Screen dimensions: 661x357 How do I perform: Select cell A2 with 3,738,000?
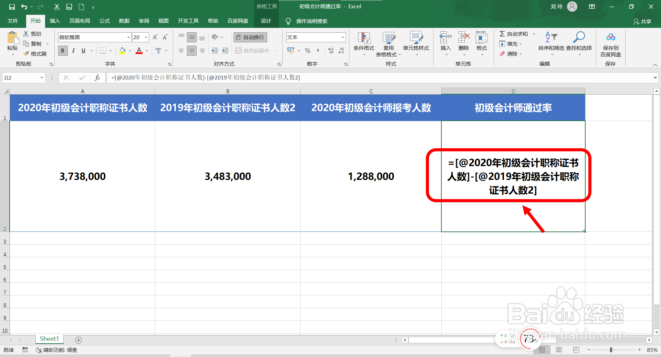pyautogui.click(x=83, y=176)
